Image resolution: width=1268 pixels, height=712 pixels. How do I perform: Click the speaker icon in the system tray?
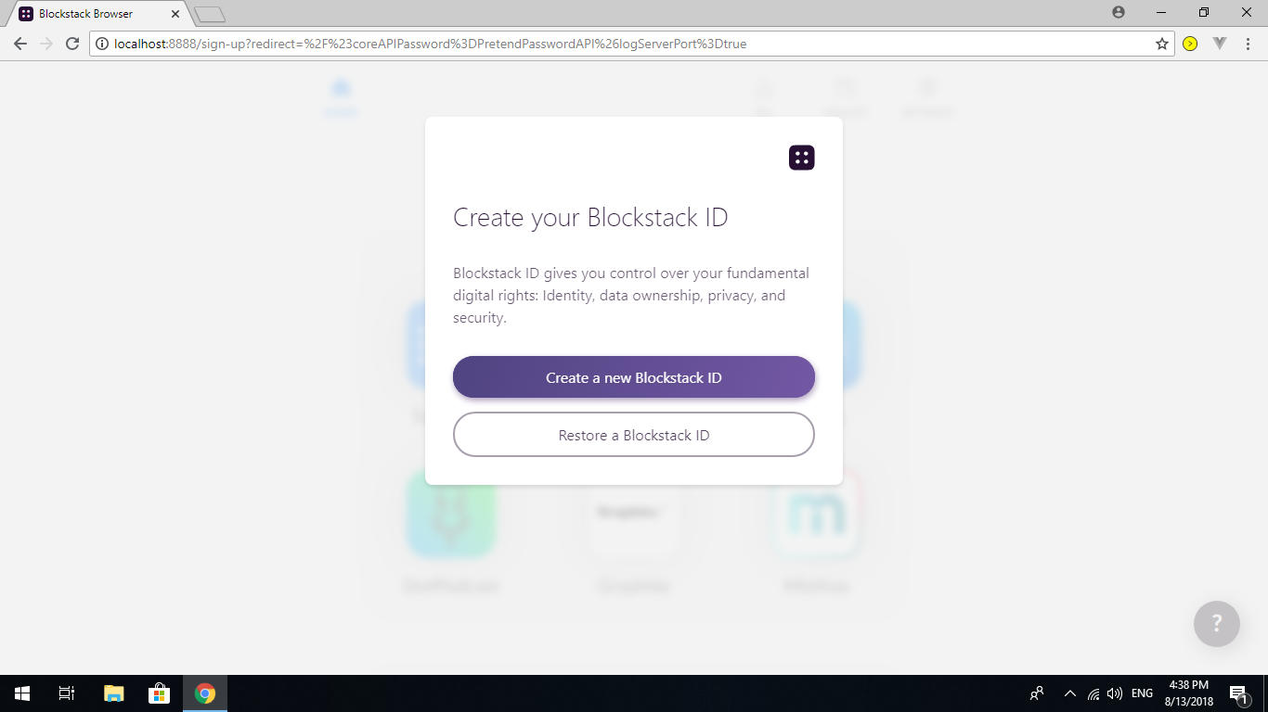pos(1113,693)
